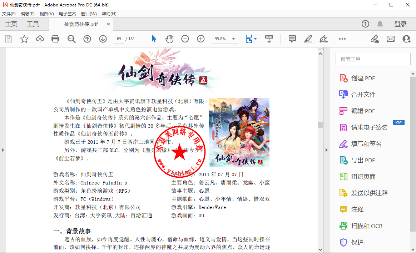Open the 窗口(W) menu
The height and width of the screenshot is (253, 416).
point(89,14)
